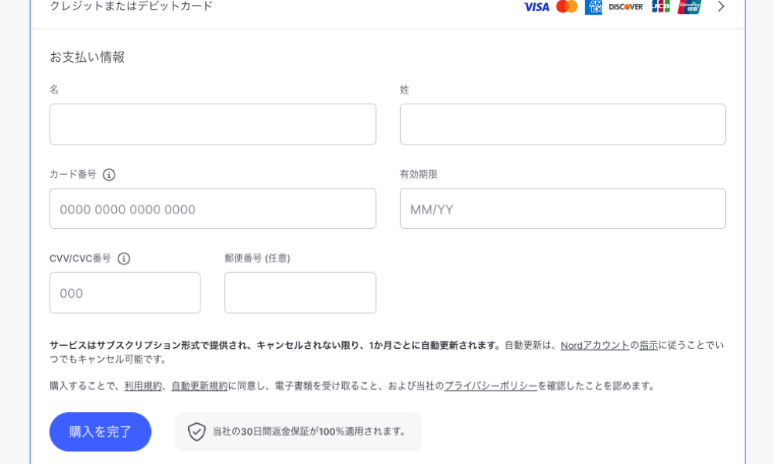Expand payment method chevron arrow

tap(721, 7)
